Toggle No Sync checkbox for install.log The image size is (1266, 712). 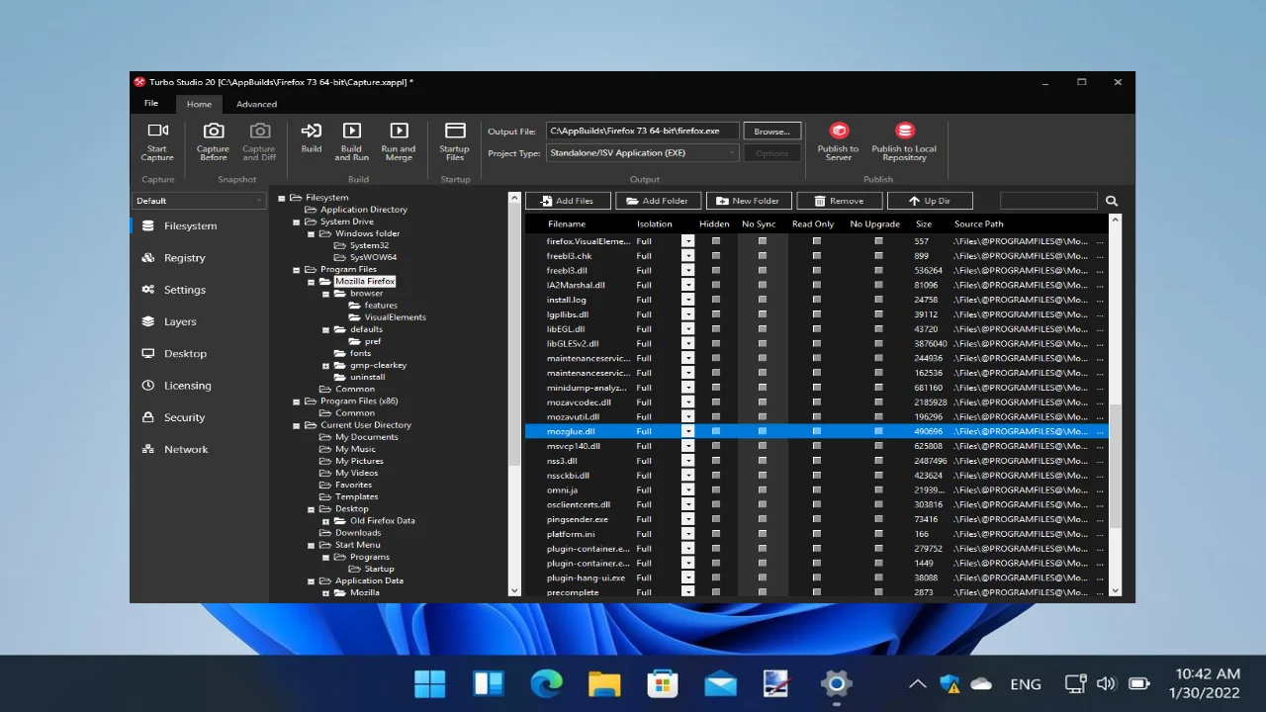[763, 300]
